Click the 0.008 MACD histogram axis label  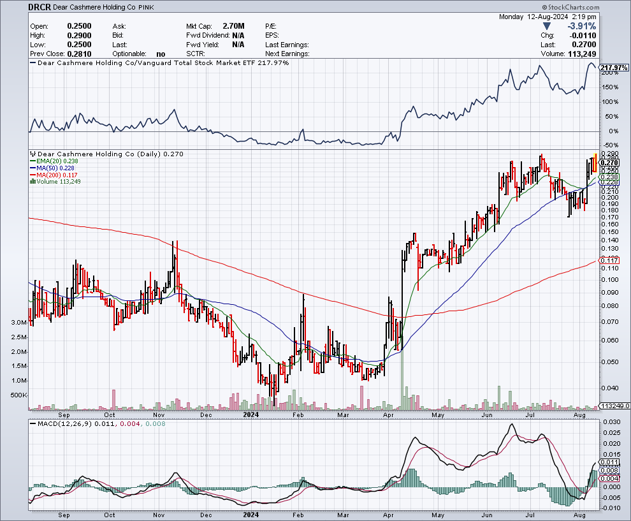coord(609,470)
